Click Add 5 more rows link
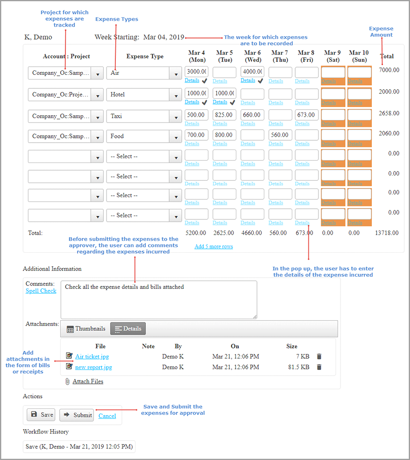Image resolution: width=410 pixels, height=460 pixels. click(x=214, y=246)
